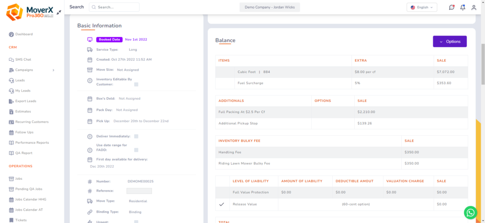Open Performance Reports menu item
The height and width of the screenshot is (223, 485).
pos(32,143)
